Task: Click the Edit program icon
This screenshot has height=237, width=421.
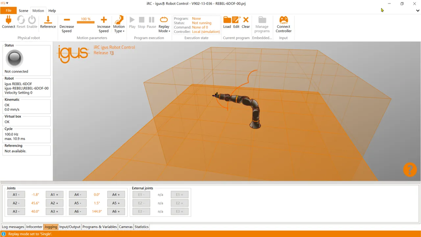Action: click(236, 20)
